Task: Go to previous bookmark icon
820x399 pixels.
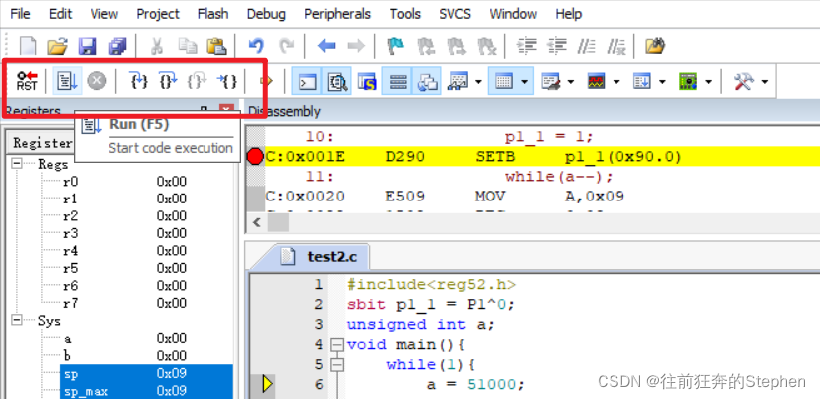Action: point(426,46)
